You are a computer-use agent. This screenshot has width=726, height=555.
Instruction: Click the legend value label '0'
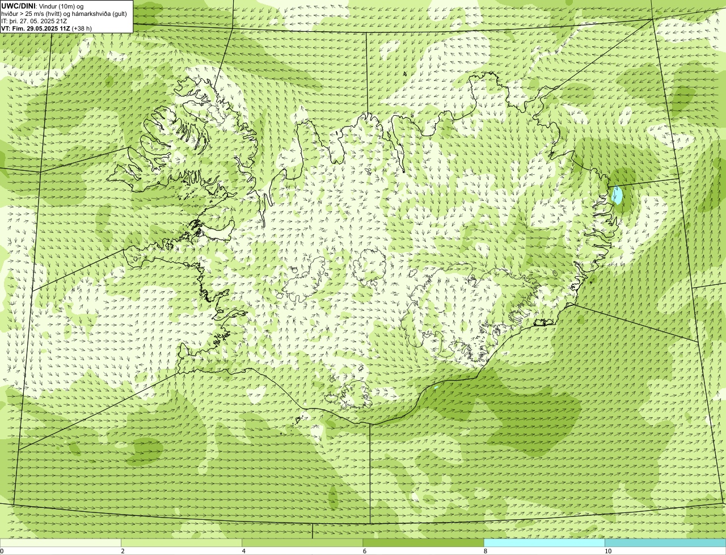coord(2,551)
